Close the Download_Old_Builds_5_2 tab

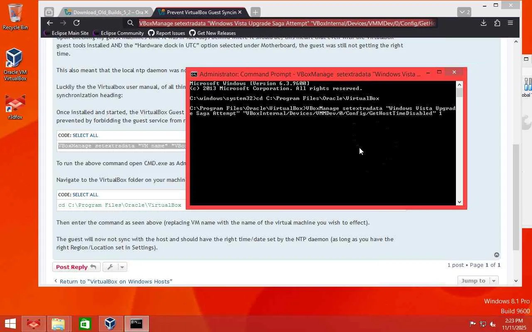pos(146,12)
